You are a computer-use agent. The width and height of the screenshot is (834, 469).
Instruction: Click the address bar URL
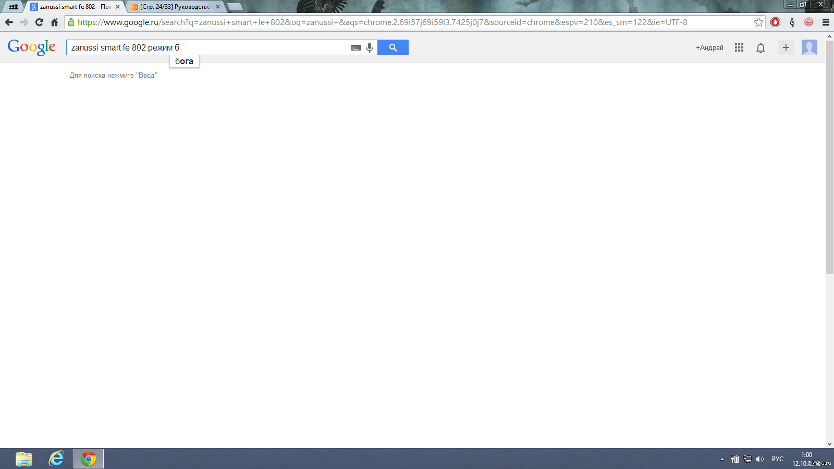pyautogui.click(x=383, y=22)
